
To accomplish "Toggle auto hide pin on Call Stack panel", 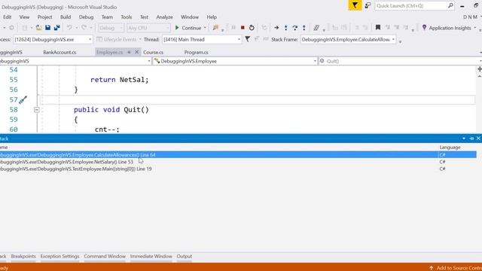I will [472, 139].
